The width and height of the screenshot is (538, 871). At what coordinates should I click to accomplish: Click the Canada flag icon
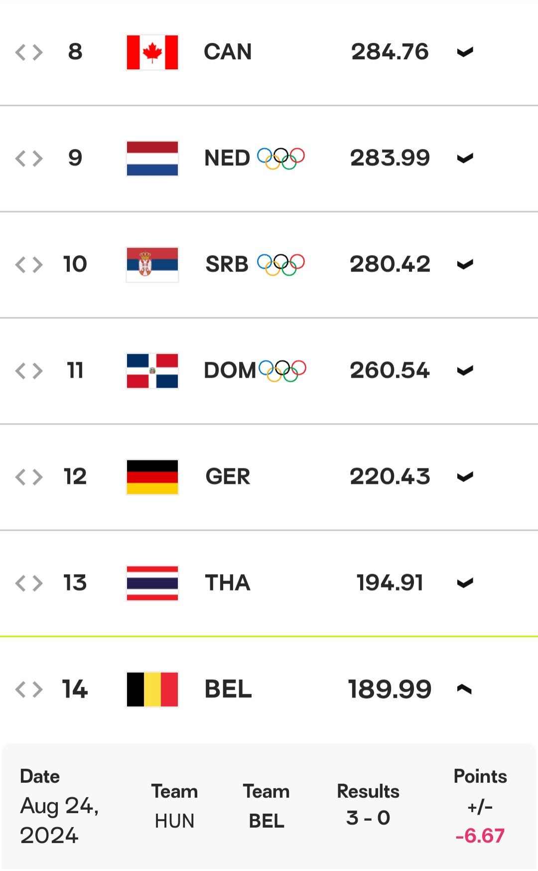152,52
